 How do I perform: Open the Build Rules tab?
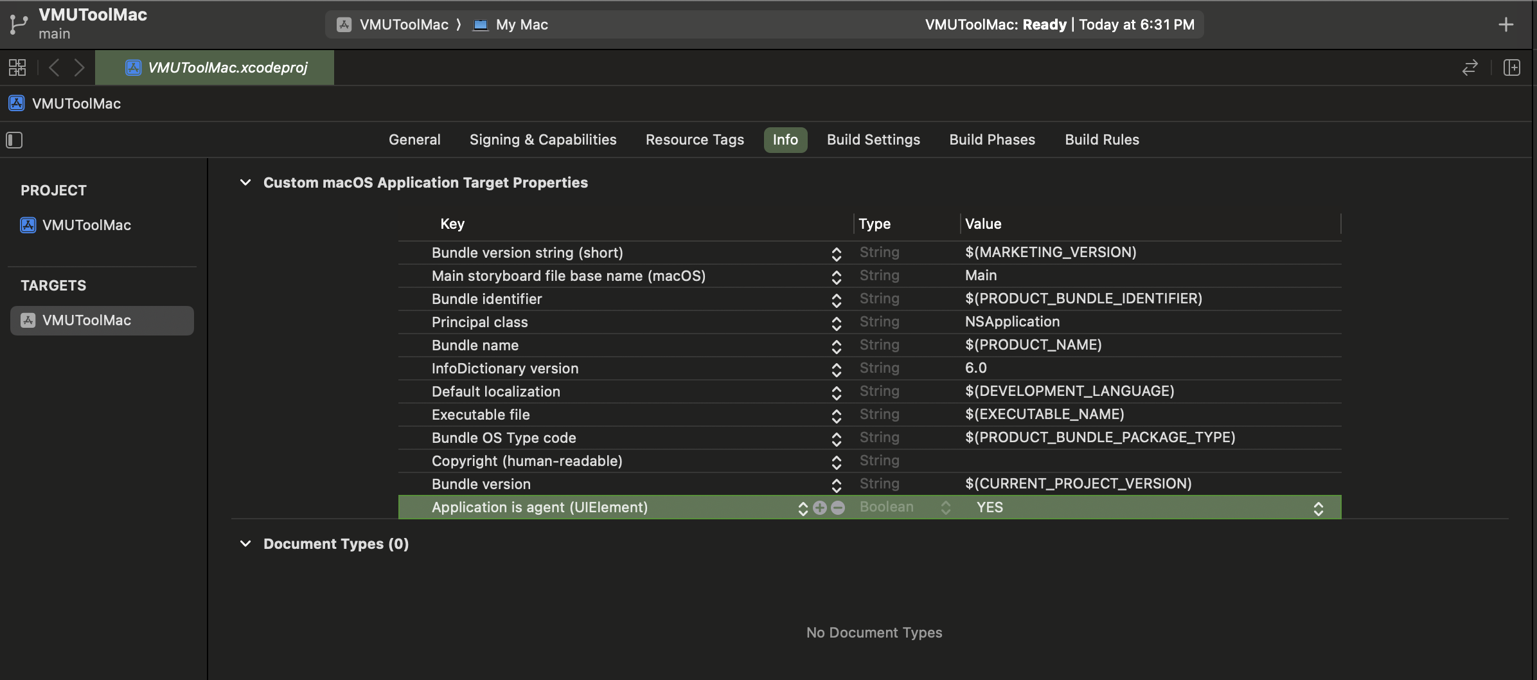[x=1102, y=139]
